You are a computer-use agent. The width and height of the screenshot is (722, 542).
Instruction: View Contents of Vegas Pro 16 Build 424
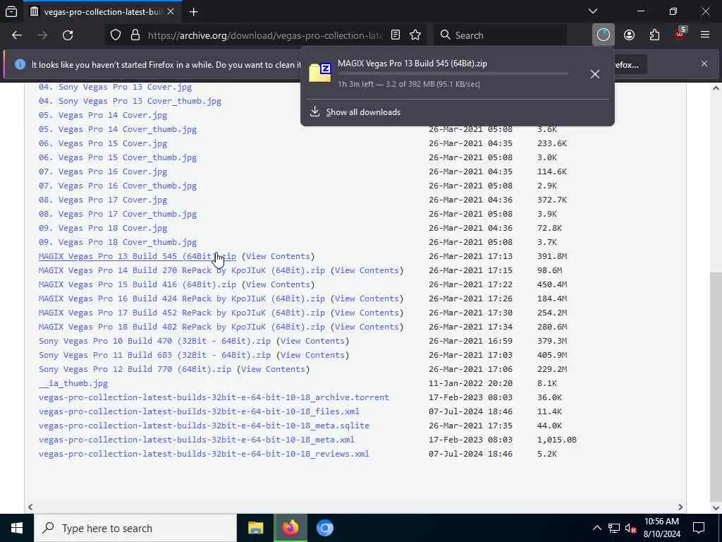pyautogui.click(x=367, y=299)
